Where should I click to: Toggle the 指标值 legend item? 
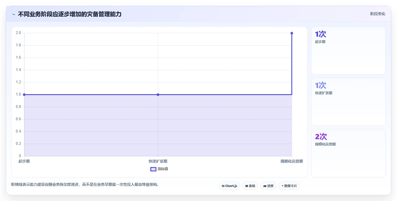coord(159,169)
